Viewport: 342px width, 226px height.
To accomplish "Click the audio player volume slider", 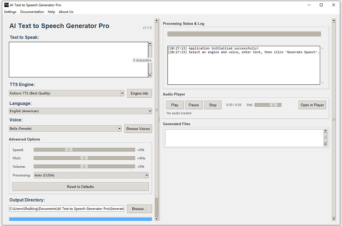I will [268, 105].
